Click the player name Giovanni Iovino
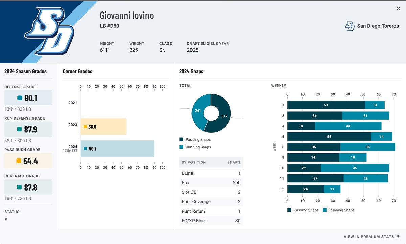Image resolution: width=406 pixels, height=244 pixels. [x=127, y=15]
